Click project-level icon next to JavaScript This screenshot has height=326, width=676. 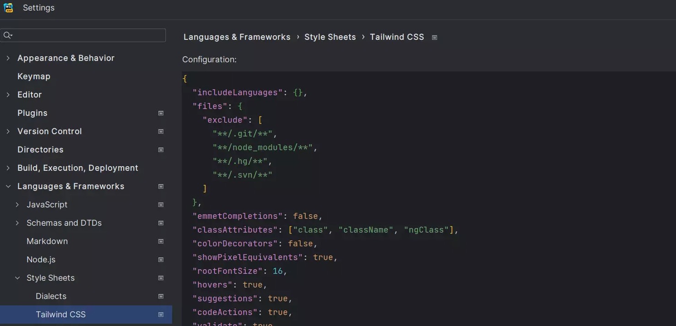tap(161, 205)
